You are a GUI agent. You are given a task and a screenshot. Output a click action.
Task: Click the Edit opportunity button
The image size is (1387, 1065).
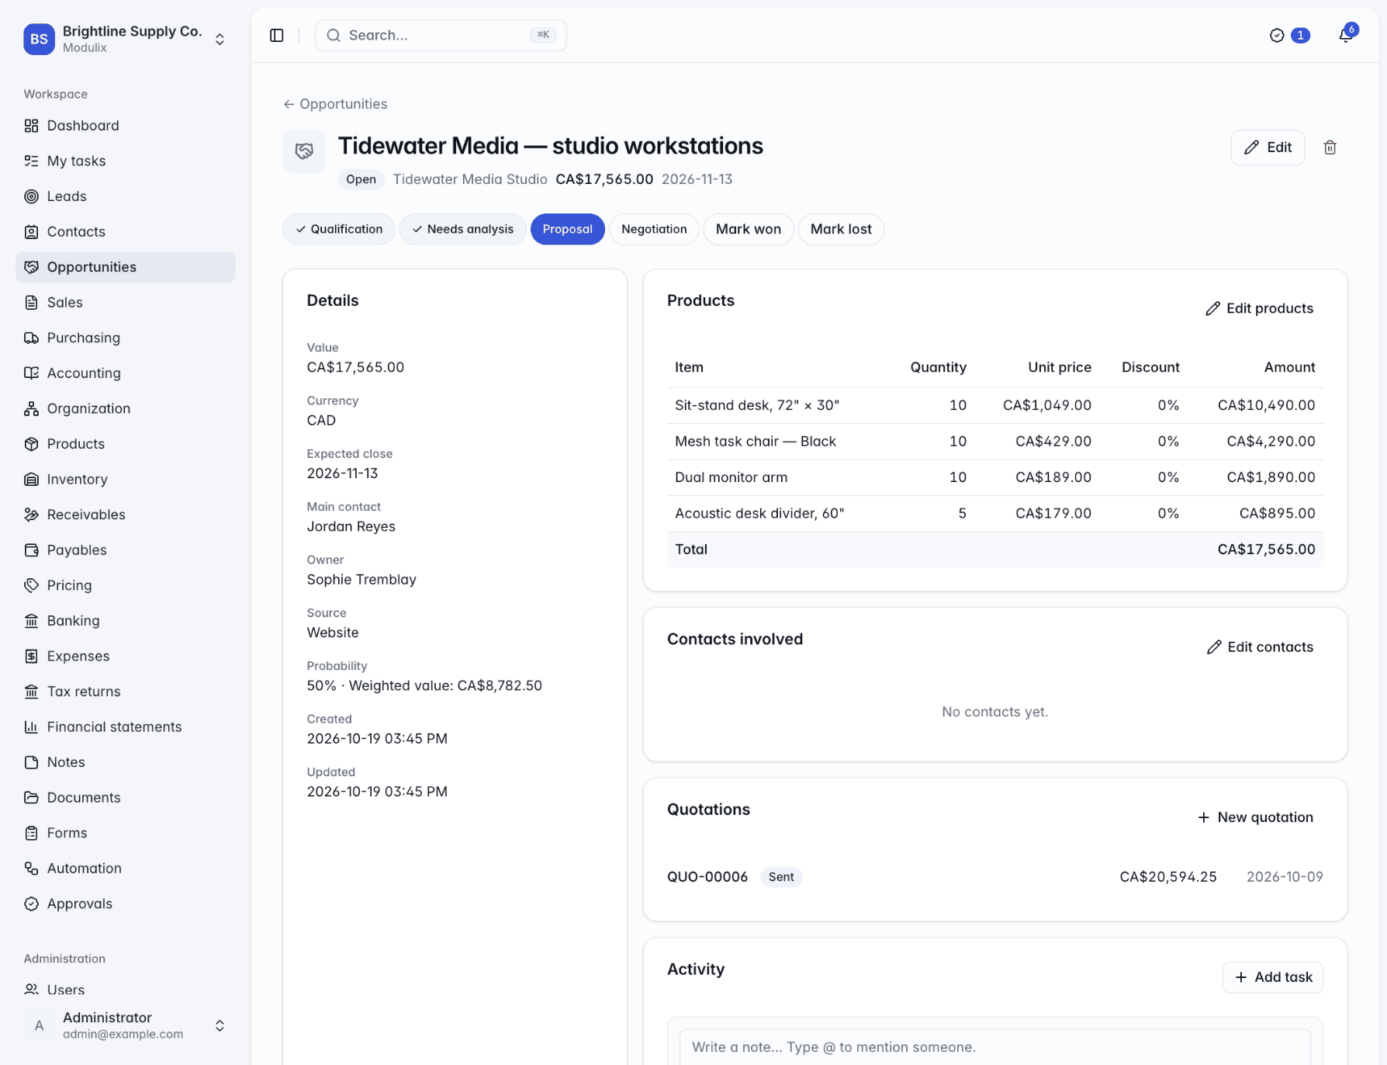point(1268,147)
